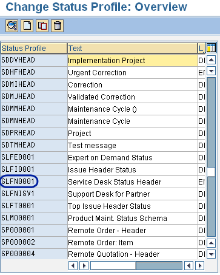220x275 pixels.
Task: Click the scroll-down arrow below the top up arrow
Action: 211,71
